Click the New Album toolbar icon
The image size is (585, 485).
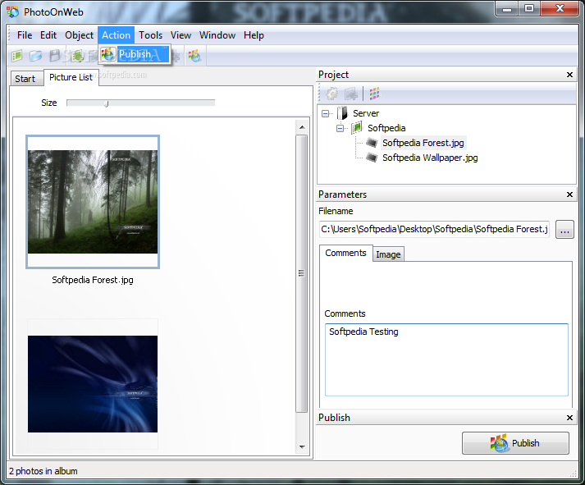pyautogui.click(x=16, y=56)
